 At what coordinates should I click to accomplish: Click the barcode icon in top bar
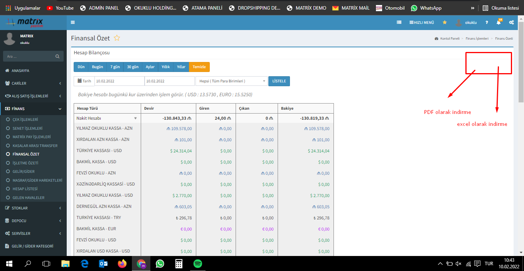coord(399,22)
